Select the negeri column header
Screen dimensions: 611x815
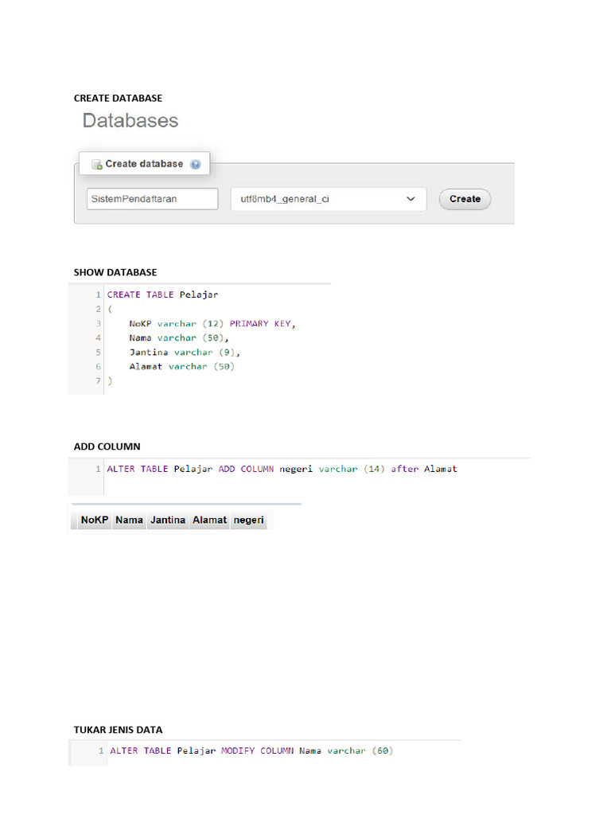pyautogui.click(x=248, y=520)
